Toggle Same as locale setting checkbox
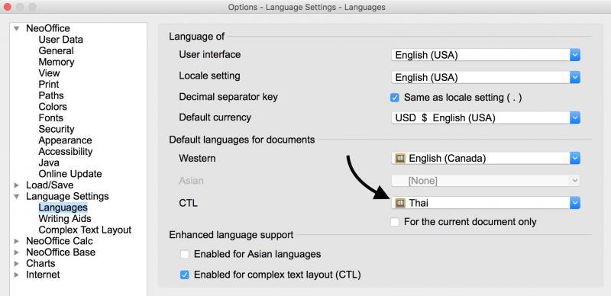611x296 pixels. [x=395, y=98]
